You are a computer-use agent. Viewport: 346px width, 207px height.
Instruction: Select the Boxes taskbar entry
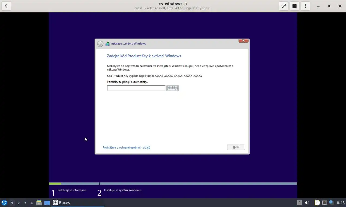click(x=78, y=203)
